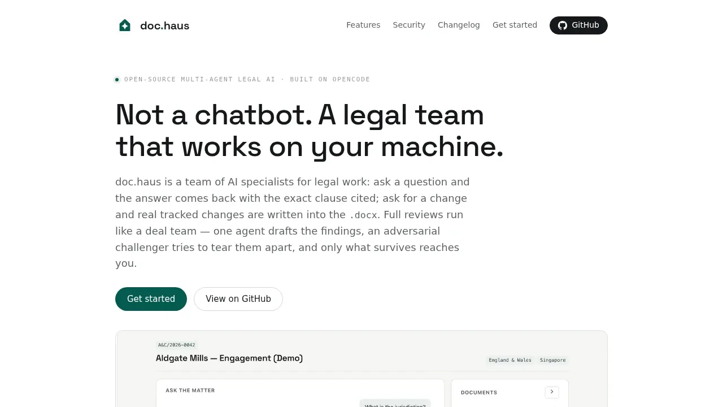This screenshot has height=407, width=723.
Task: Click the A&C/2026-0042 matter reference
Action: point(177,345)
